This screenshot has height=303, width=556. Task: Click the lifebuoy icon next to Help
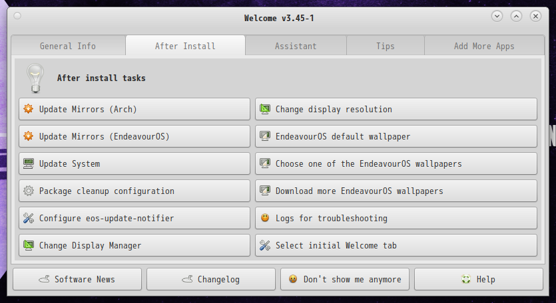[x=466, y=279]
